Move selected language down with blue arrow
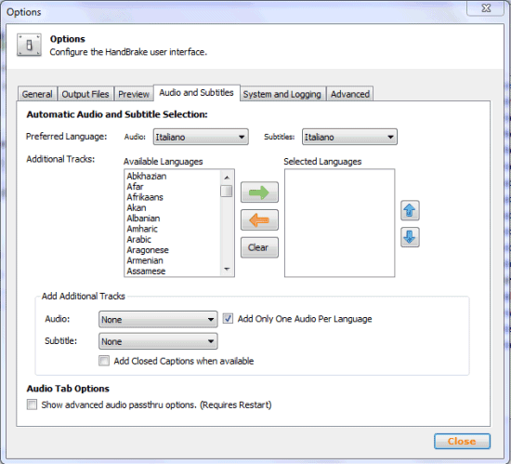Viewport: 511px width, 464px height. pyautogui.click(x=410, y=237)
